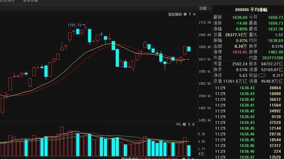Click the 涨幅 value -0.85%

[x=241, y=29]
